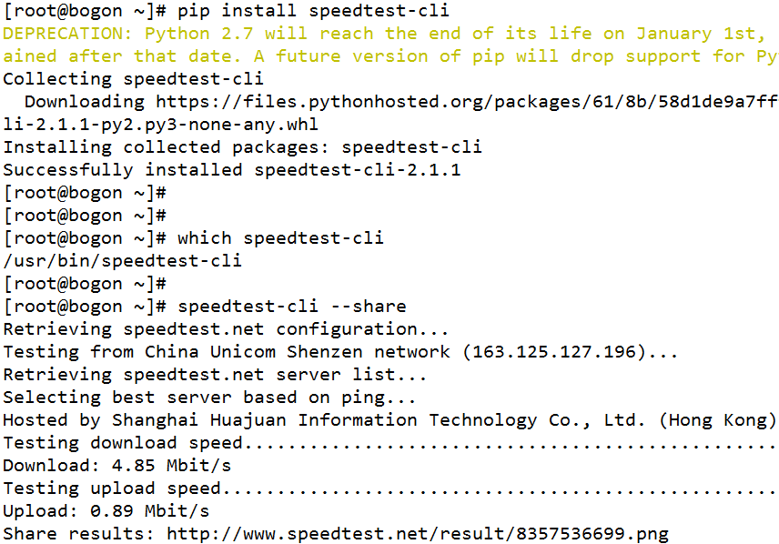Click the pip install speedtest-cli command
Screen dimensions: 779x544
pyautogui.click(x=313, y=10)
